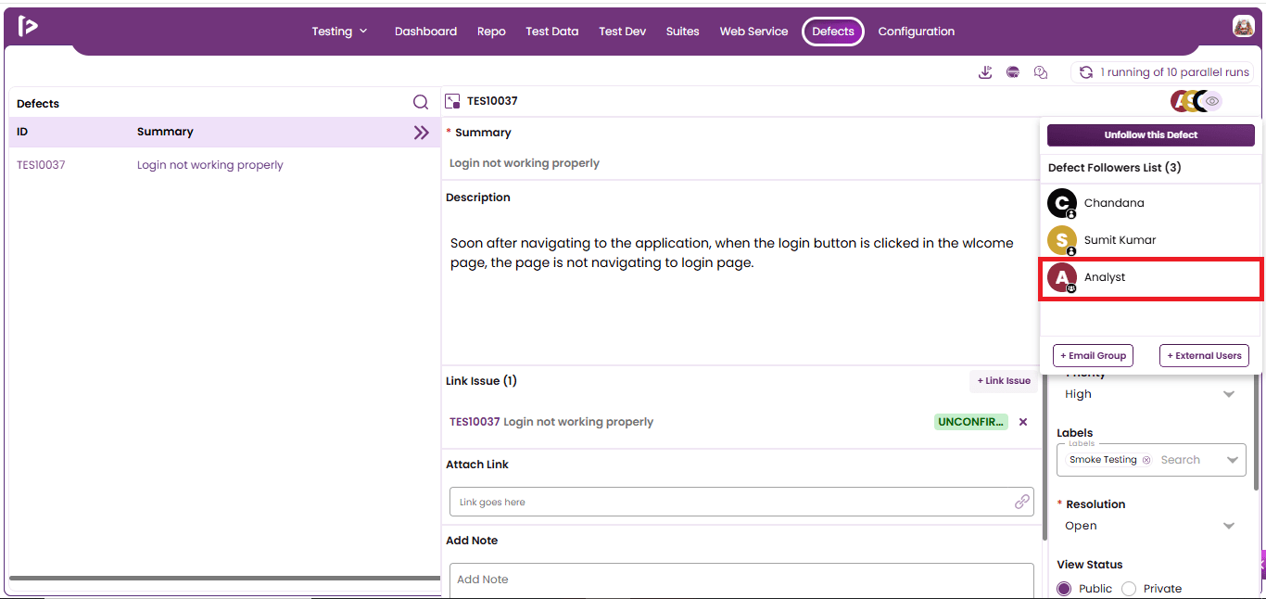Screen dimensions: 1266x599
Task: Open the Repo tab
Action: click(491, 32)
